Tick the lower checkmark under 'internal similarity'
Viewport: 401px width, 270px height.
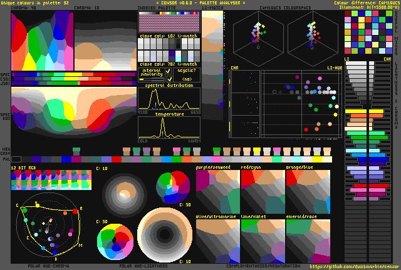[169, 79]
